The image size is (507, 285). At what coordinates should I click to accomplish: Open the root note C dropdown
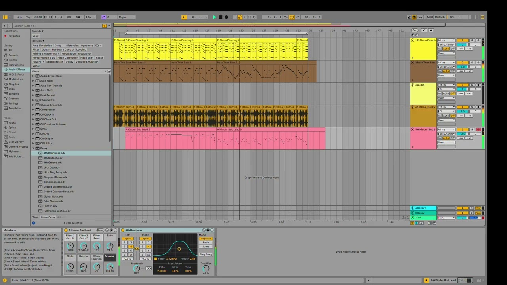pos(111,17)
